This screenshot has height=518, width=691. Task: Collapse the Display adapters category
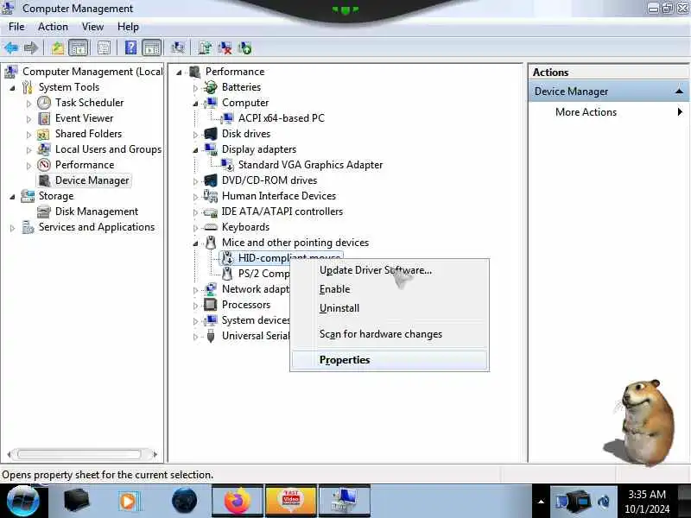pos(195,150)
